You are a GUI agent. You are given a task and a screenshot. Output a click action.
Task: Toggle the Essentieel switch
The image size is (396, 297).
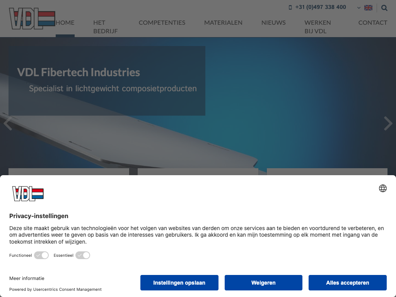[x=83, y=255]
